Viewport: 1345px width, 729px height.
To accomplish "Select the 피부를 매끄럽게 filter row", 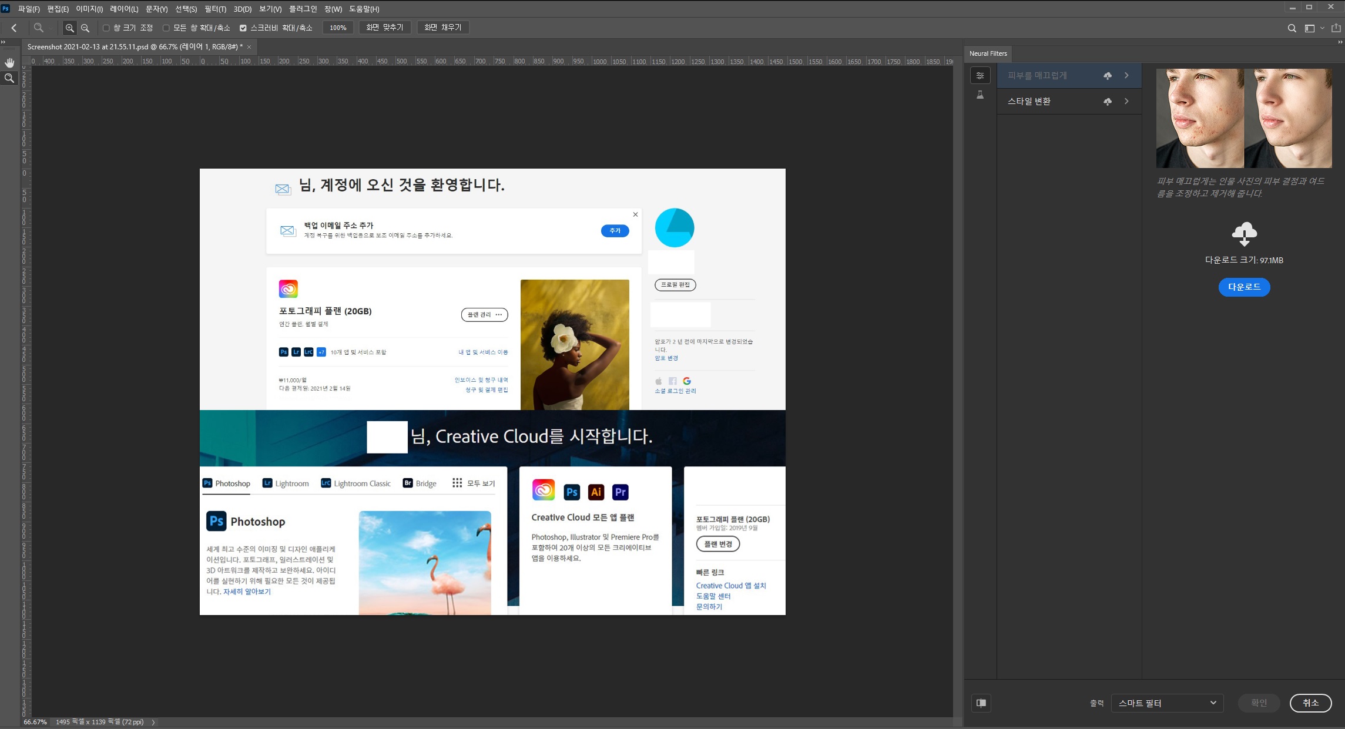I will click(1069, 76).
